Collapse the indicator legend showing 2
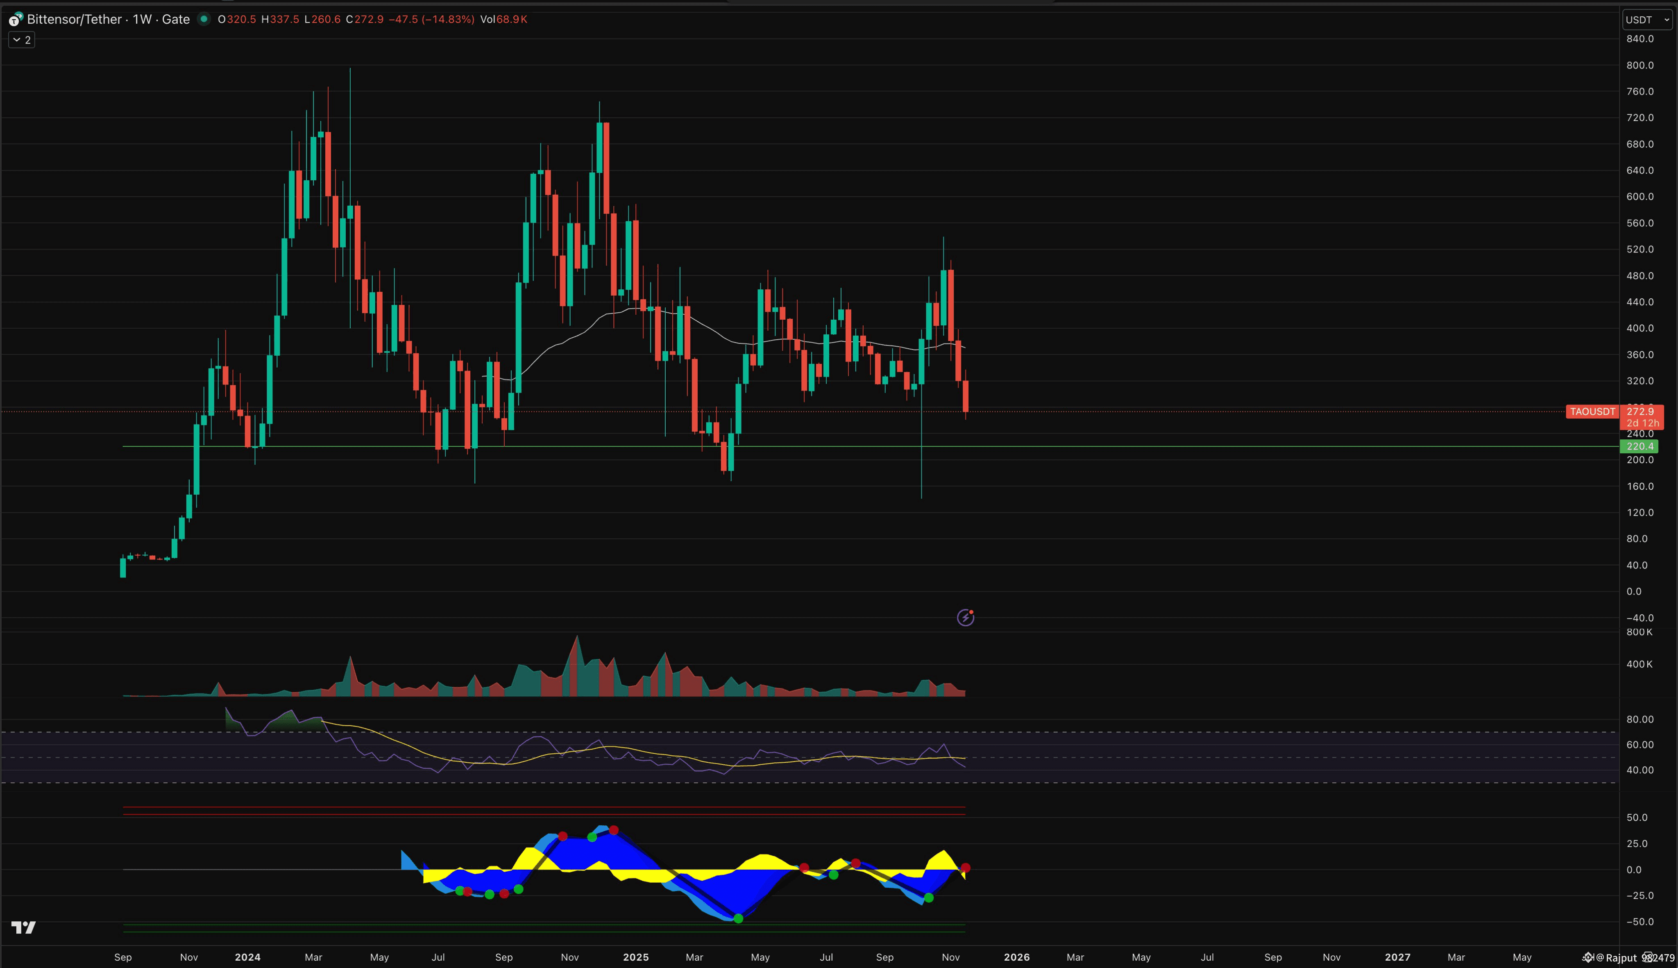 tap(21, 40)
